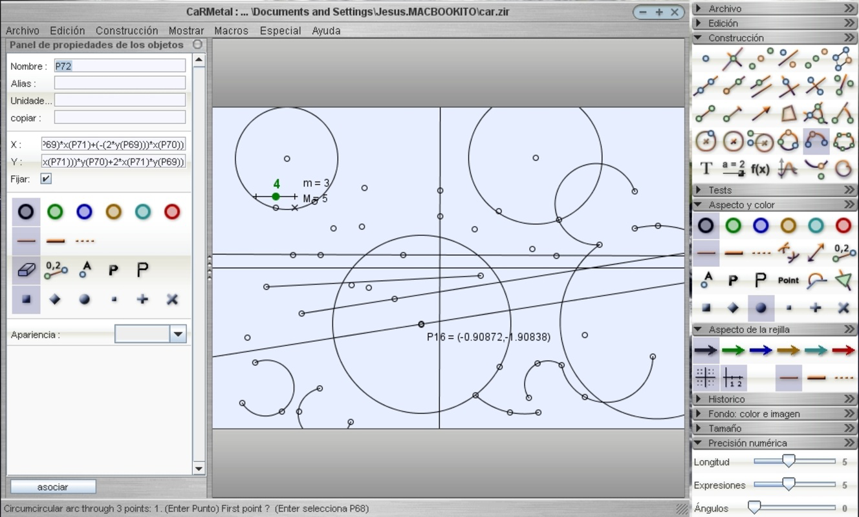Select the Vector arrow tool
The image size is (859, 517).
(761, 114)
